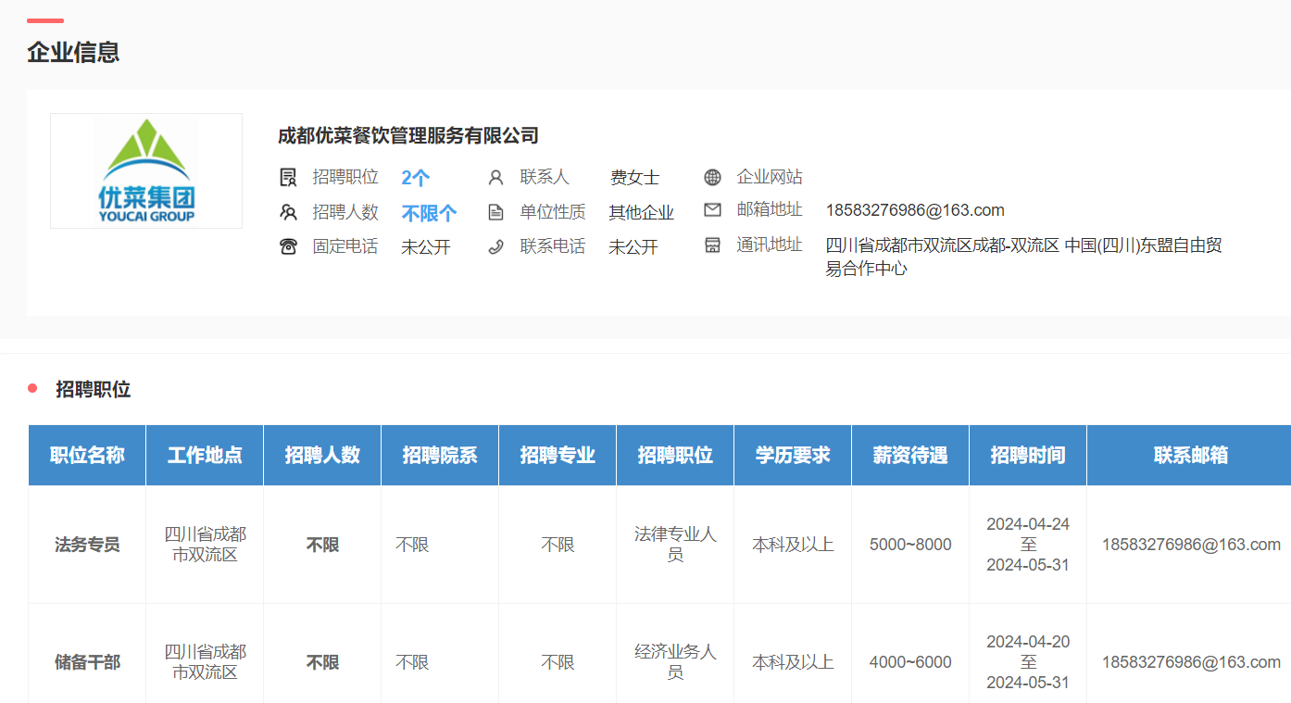Click the 招聘时间 column header

coord(1027,455)
